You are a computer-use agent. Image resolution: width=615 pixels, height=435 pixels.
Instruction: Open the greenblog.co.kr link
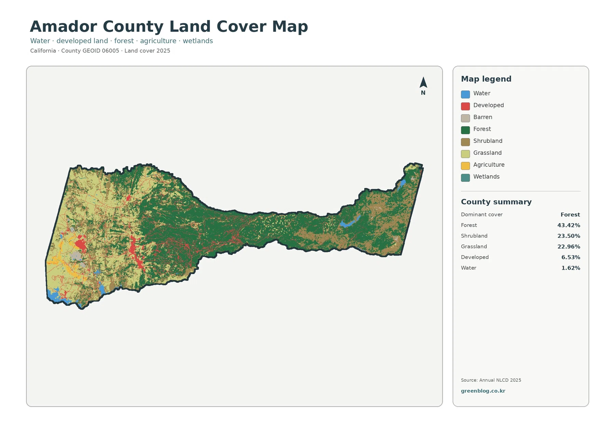(483, 391)
